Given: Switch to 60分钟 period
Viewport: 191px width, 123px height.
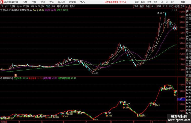Looking at the screenshot, I should tap(41, 6).
